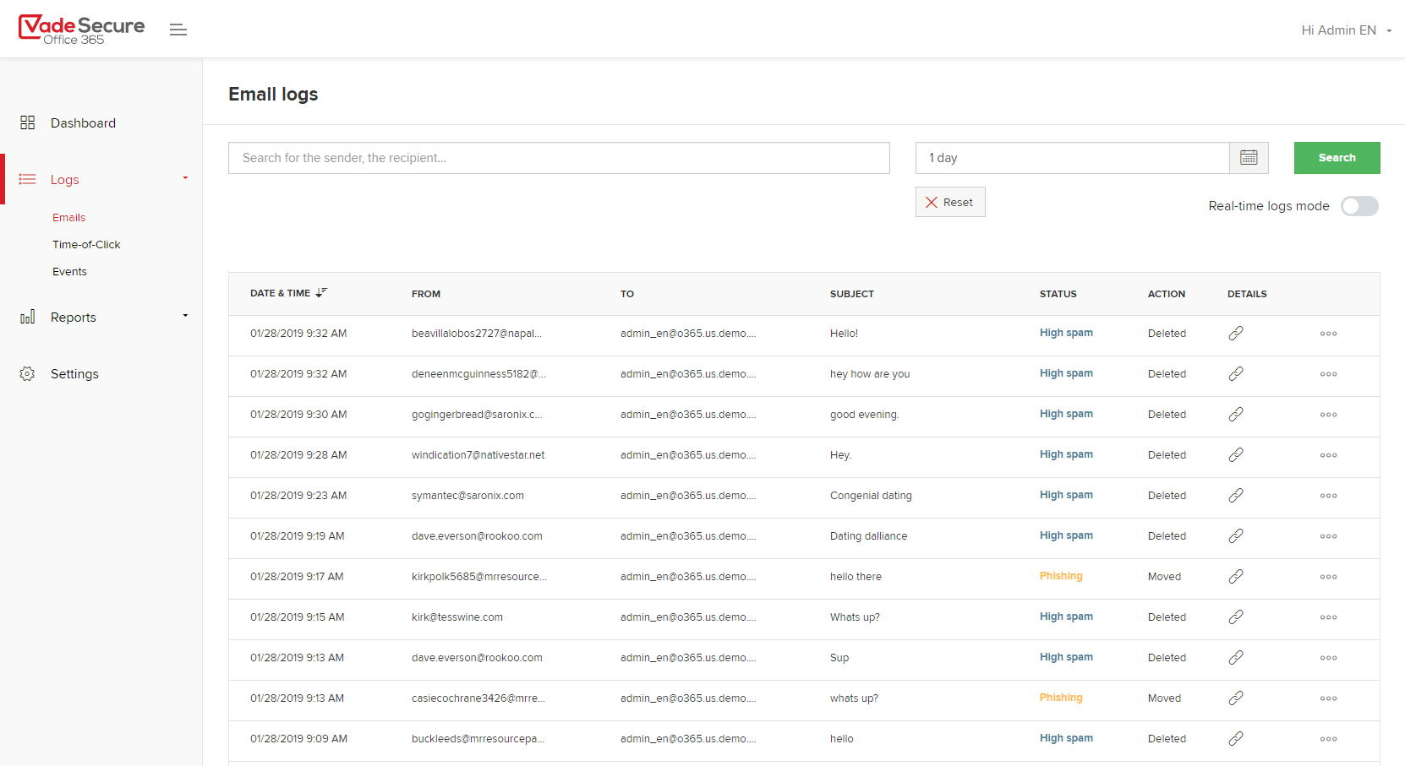
Task: Click the Dashboard grid icon in sidebar
Action: [28, 123]
